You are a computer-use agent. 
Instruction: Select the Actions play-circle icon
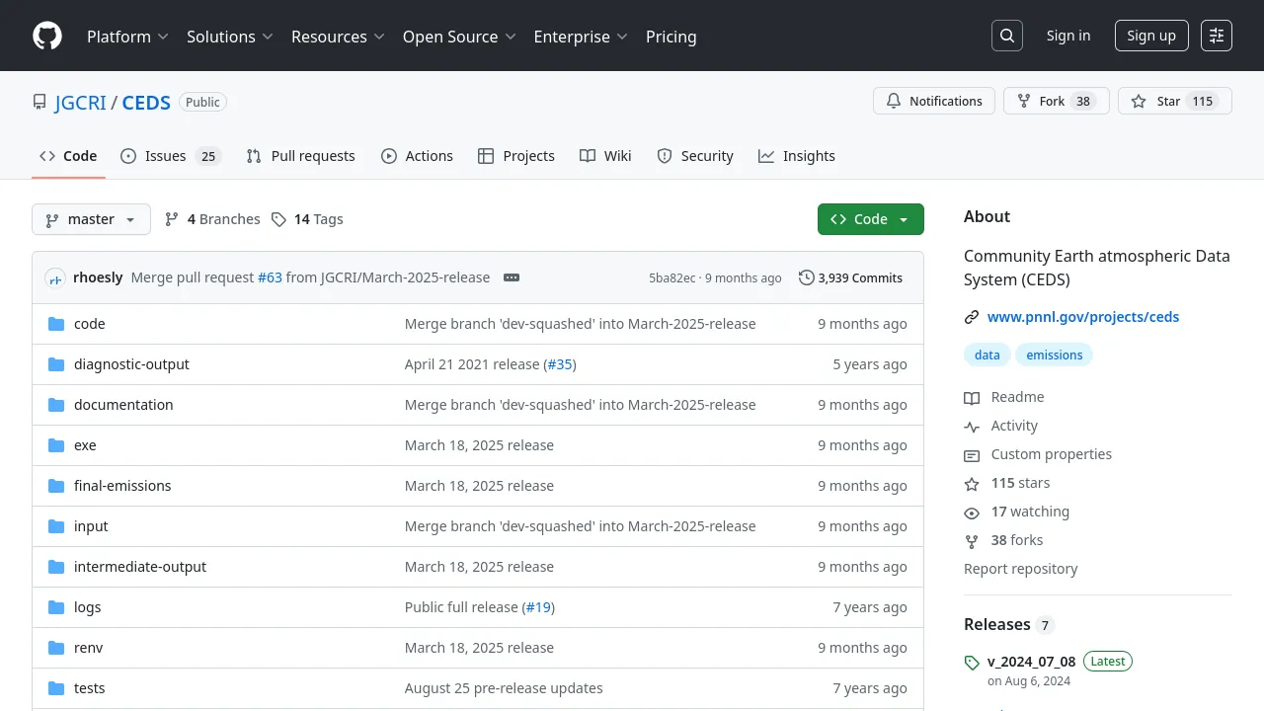coord(389,156)
